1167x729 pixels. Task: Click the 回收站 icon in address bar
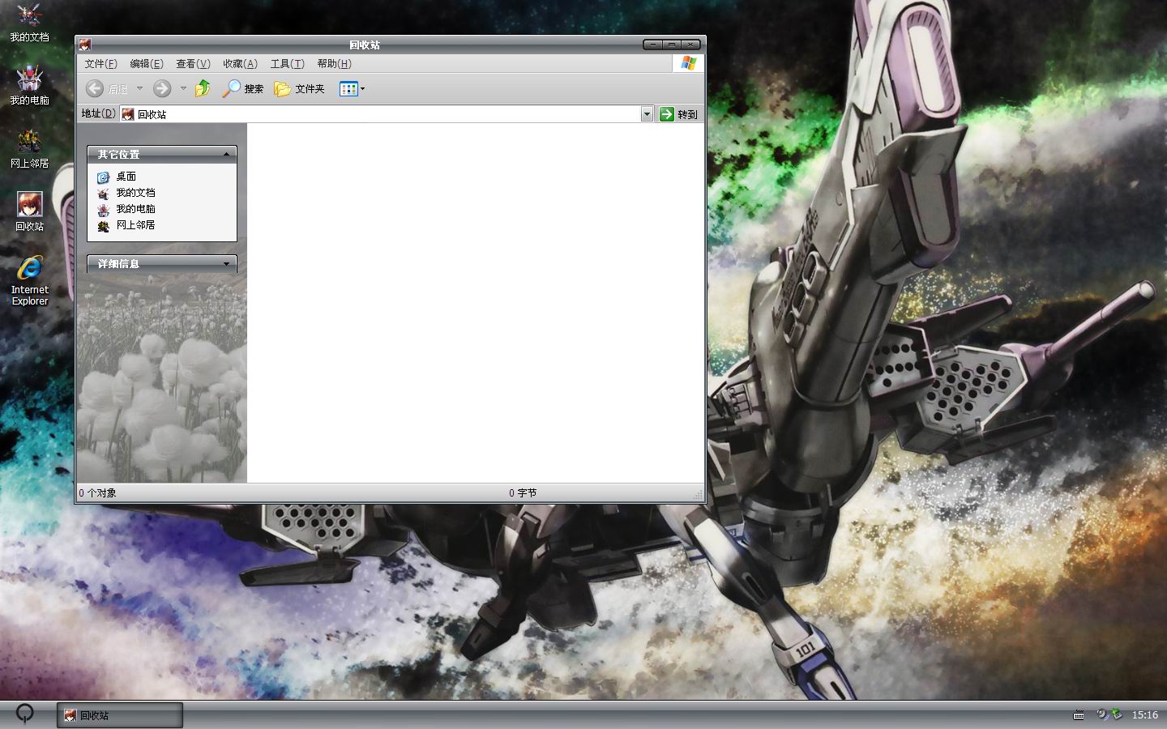tap(128, 114)
